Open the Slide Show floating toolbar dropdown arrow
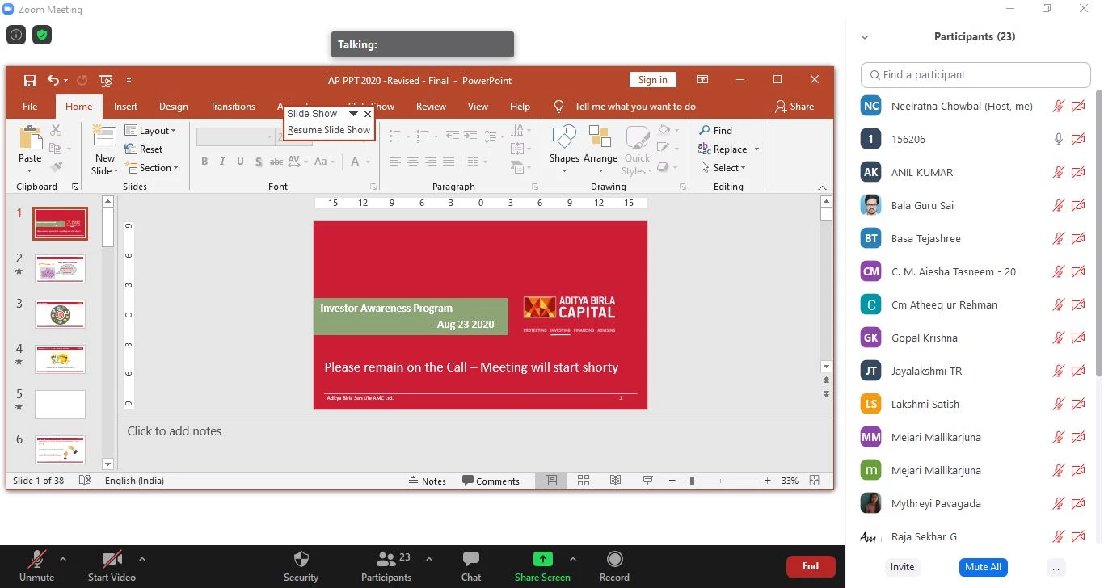 [x=353, y=114]
